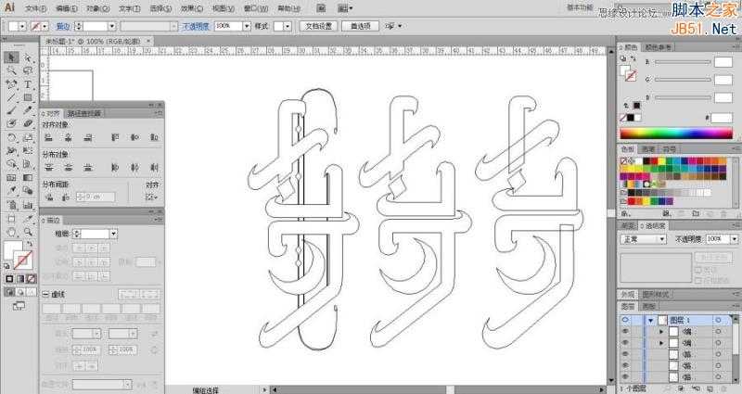Image resolution: width=742 pixels, height=394 pixels.
Task: Click the color spectrum bar in Color panel
Action: click(676, 133)
